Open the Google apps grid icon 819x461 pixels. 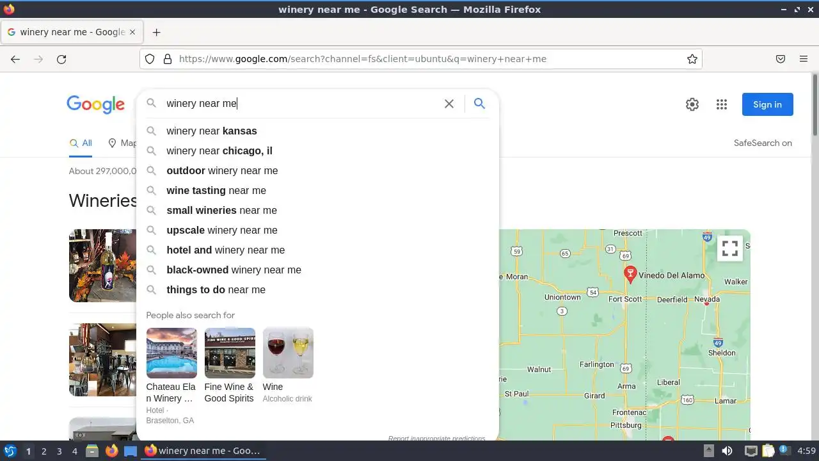click(722, 104)
